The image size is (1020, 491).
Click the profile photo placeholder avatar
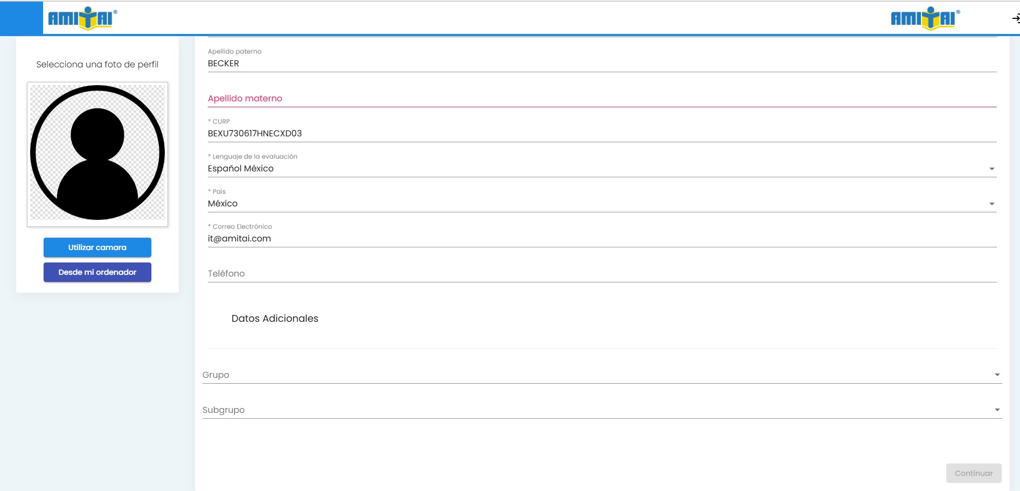97,153
